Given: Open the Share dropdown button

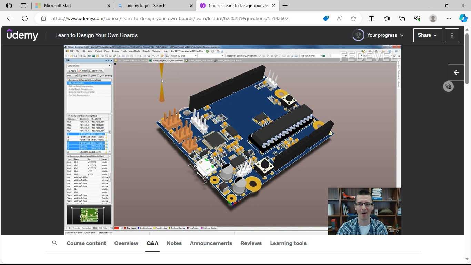Looking at the screenshot, I should click(x=428, y=35).
